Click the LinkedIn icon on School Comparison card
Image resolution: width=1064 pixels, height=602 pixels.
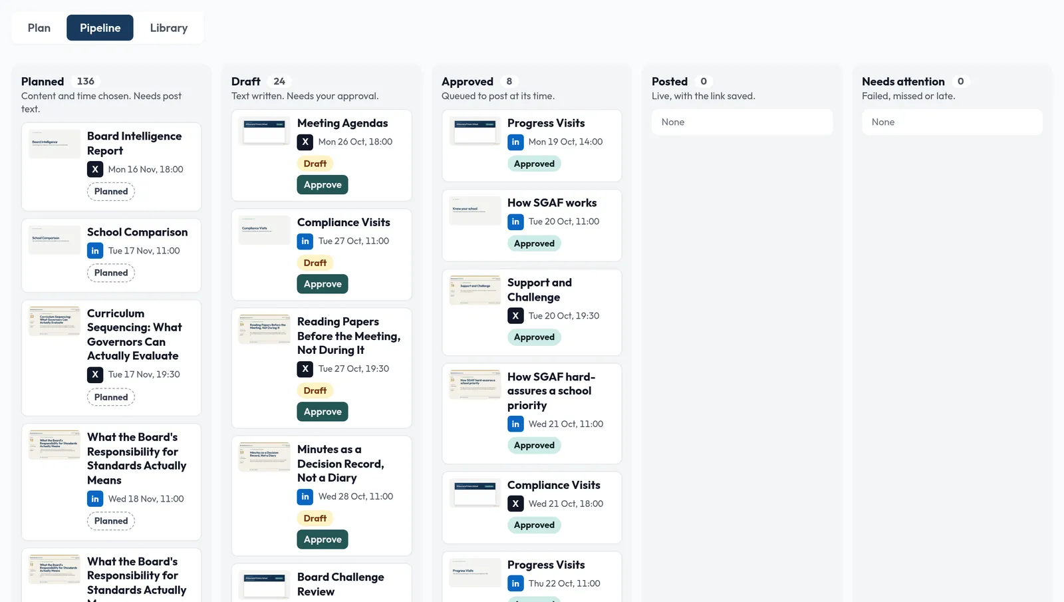tap(95, 251)
